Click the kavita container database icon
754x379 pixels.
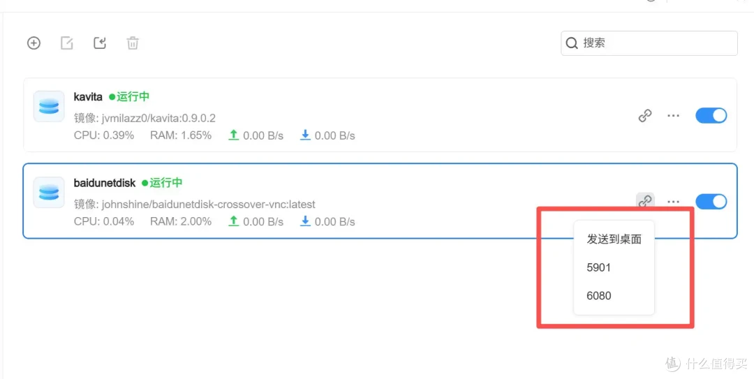49,106
